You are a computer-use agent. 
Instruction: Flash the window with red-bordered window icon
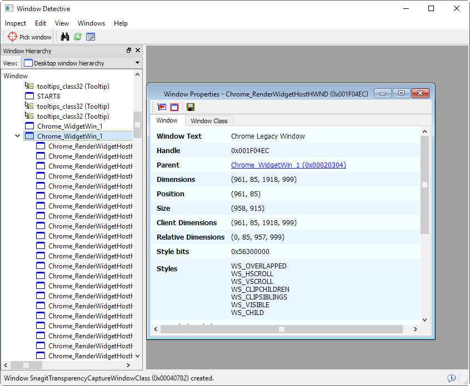pyautogui.click(x=174, y=107)
